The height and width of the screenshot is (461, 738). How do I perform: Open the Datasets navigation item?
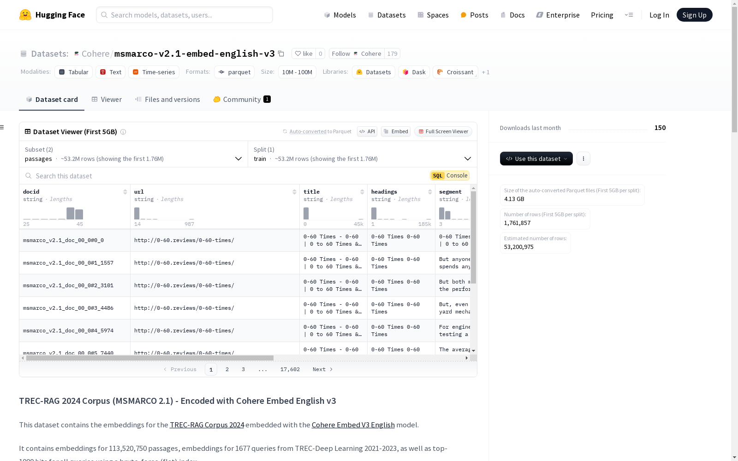point(387,15)
